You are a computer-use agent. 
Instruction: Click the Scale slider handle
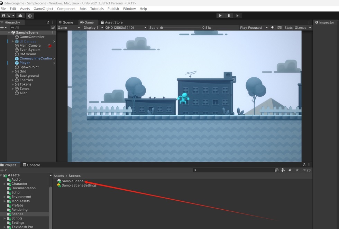162,28
